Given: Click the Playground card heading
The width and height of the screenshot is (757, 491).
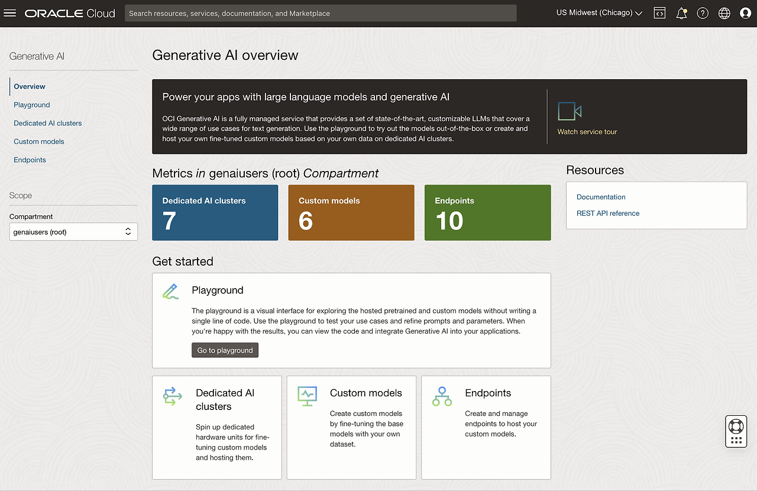Looking at the screenshot, I should [218, 290].
